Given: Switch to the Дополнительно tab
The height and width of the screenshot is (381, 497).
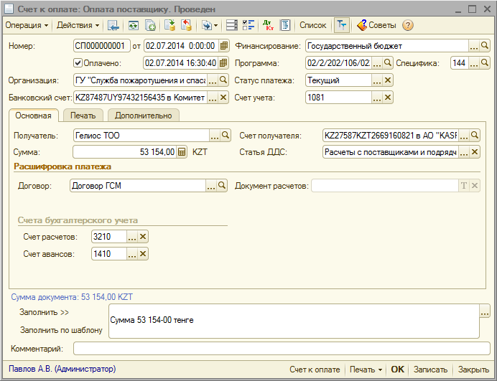Looking at the screenshot, I should click(142, 116).
